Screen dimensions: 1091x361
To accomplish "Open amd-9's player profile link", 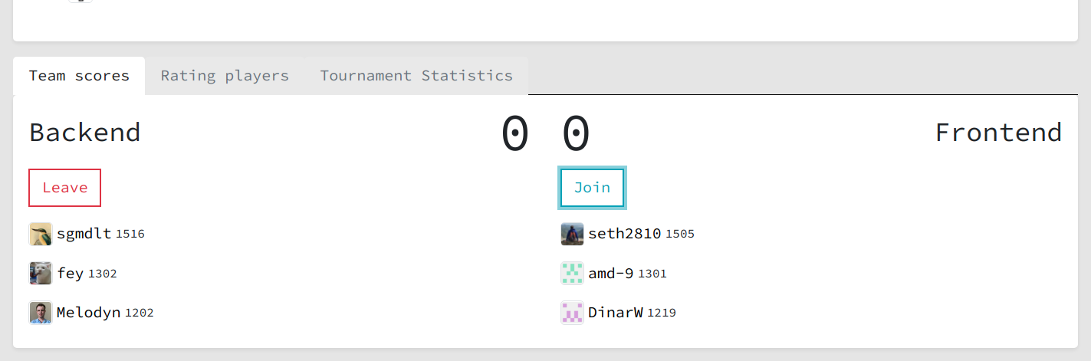I will pyautogui.click(x=611, y=273).
